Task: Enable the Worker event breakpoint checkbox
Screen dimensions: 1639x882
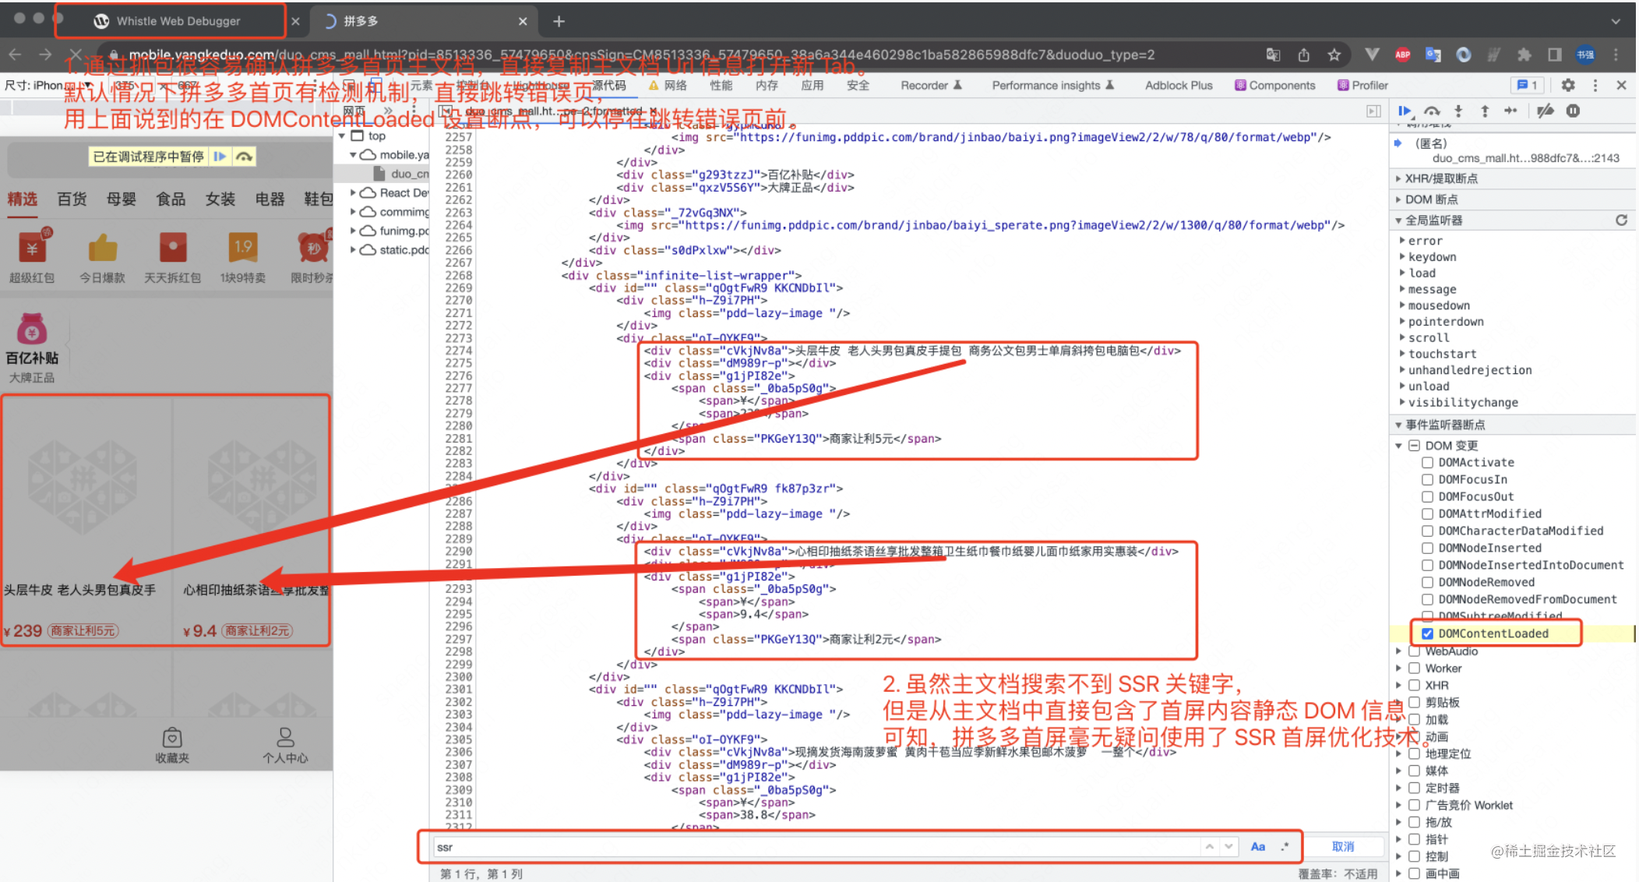Action: [1414, 668]
